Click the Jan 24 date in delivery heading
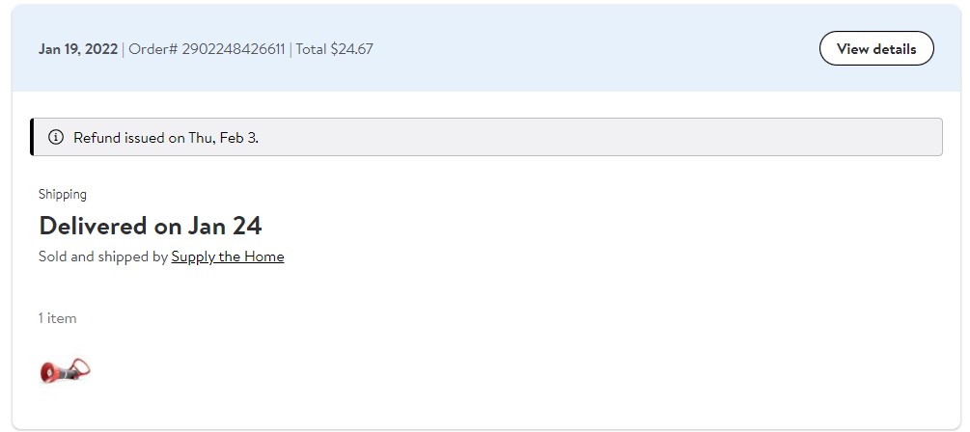This screenshot has height=432, width=970. (x=225, y=226)
